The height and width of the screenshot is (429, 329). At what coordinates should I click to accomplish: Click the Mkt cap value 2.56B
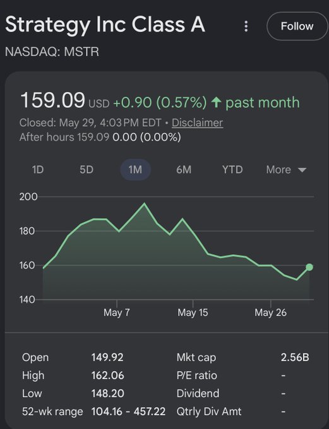[295, 357]
